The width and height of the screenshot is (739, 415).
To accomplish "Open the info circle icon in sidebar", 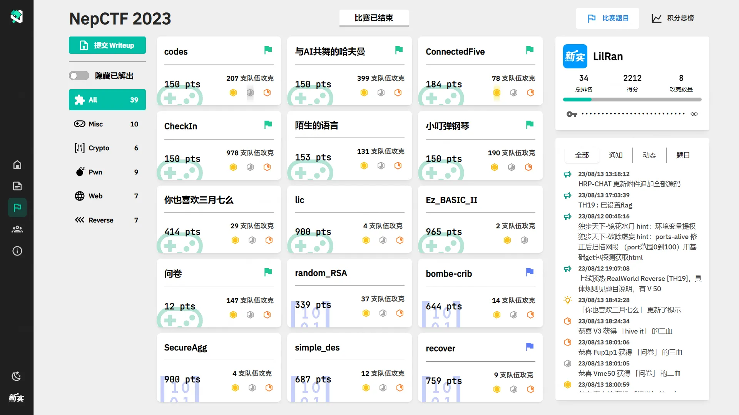I will (17, 251).
